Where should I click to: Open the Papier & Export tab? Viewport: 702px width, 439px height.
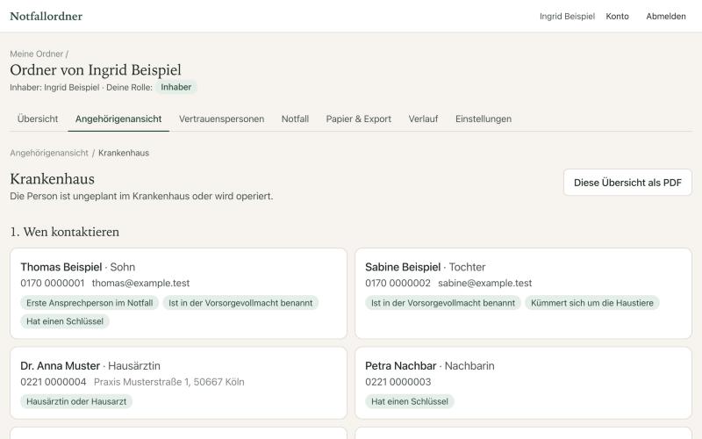pos(359,119)
